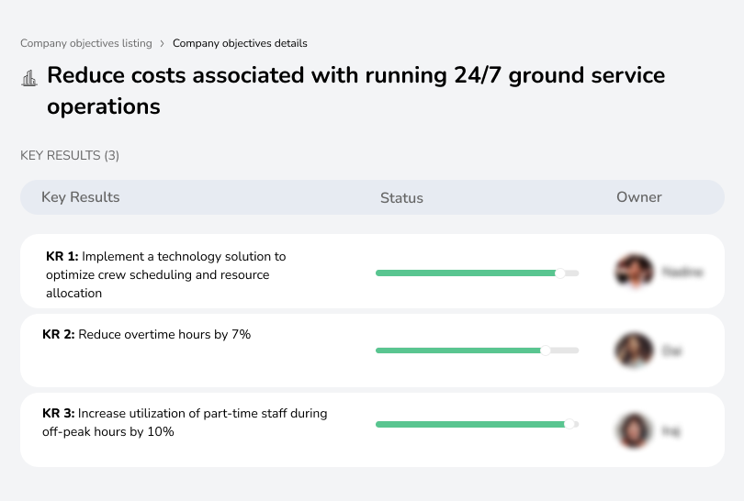Click the owner name in KR 1 row
Viewport: 744px width, 501px height.
(682, 273)
